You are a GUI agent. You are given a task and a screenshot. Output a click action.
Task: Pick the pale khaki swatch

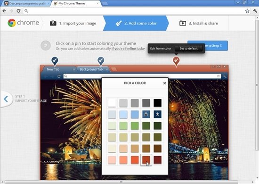tap(112, 137)
